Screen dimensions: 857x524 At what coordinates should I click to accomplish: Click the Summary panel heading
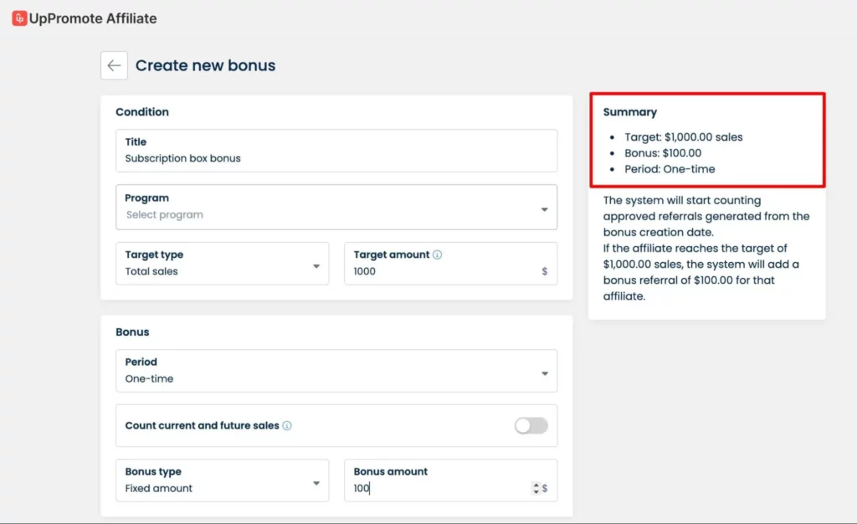629,112
